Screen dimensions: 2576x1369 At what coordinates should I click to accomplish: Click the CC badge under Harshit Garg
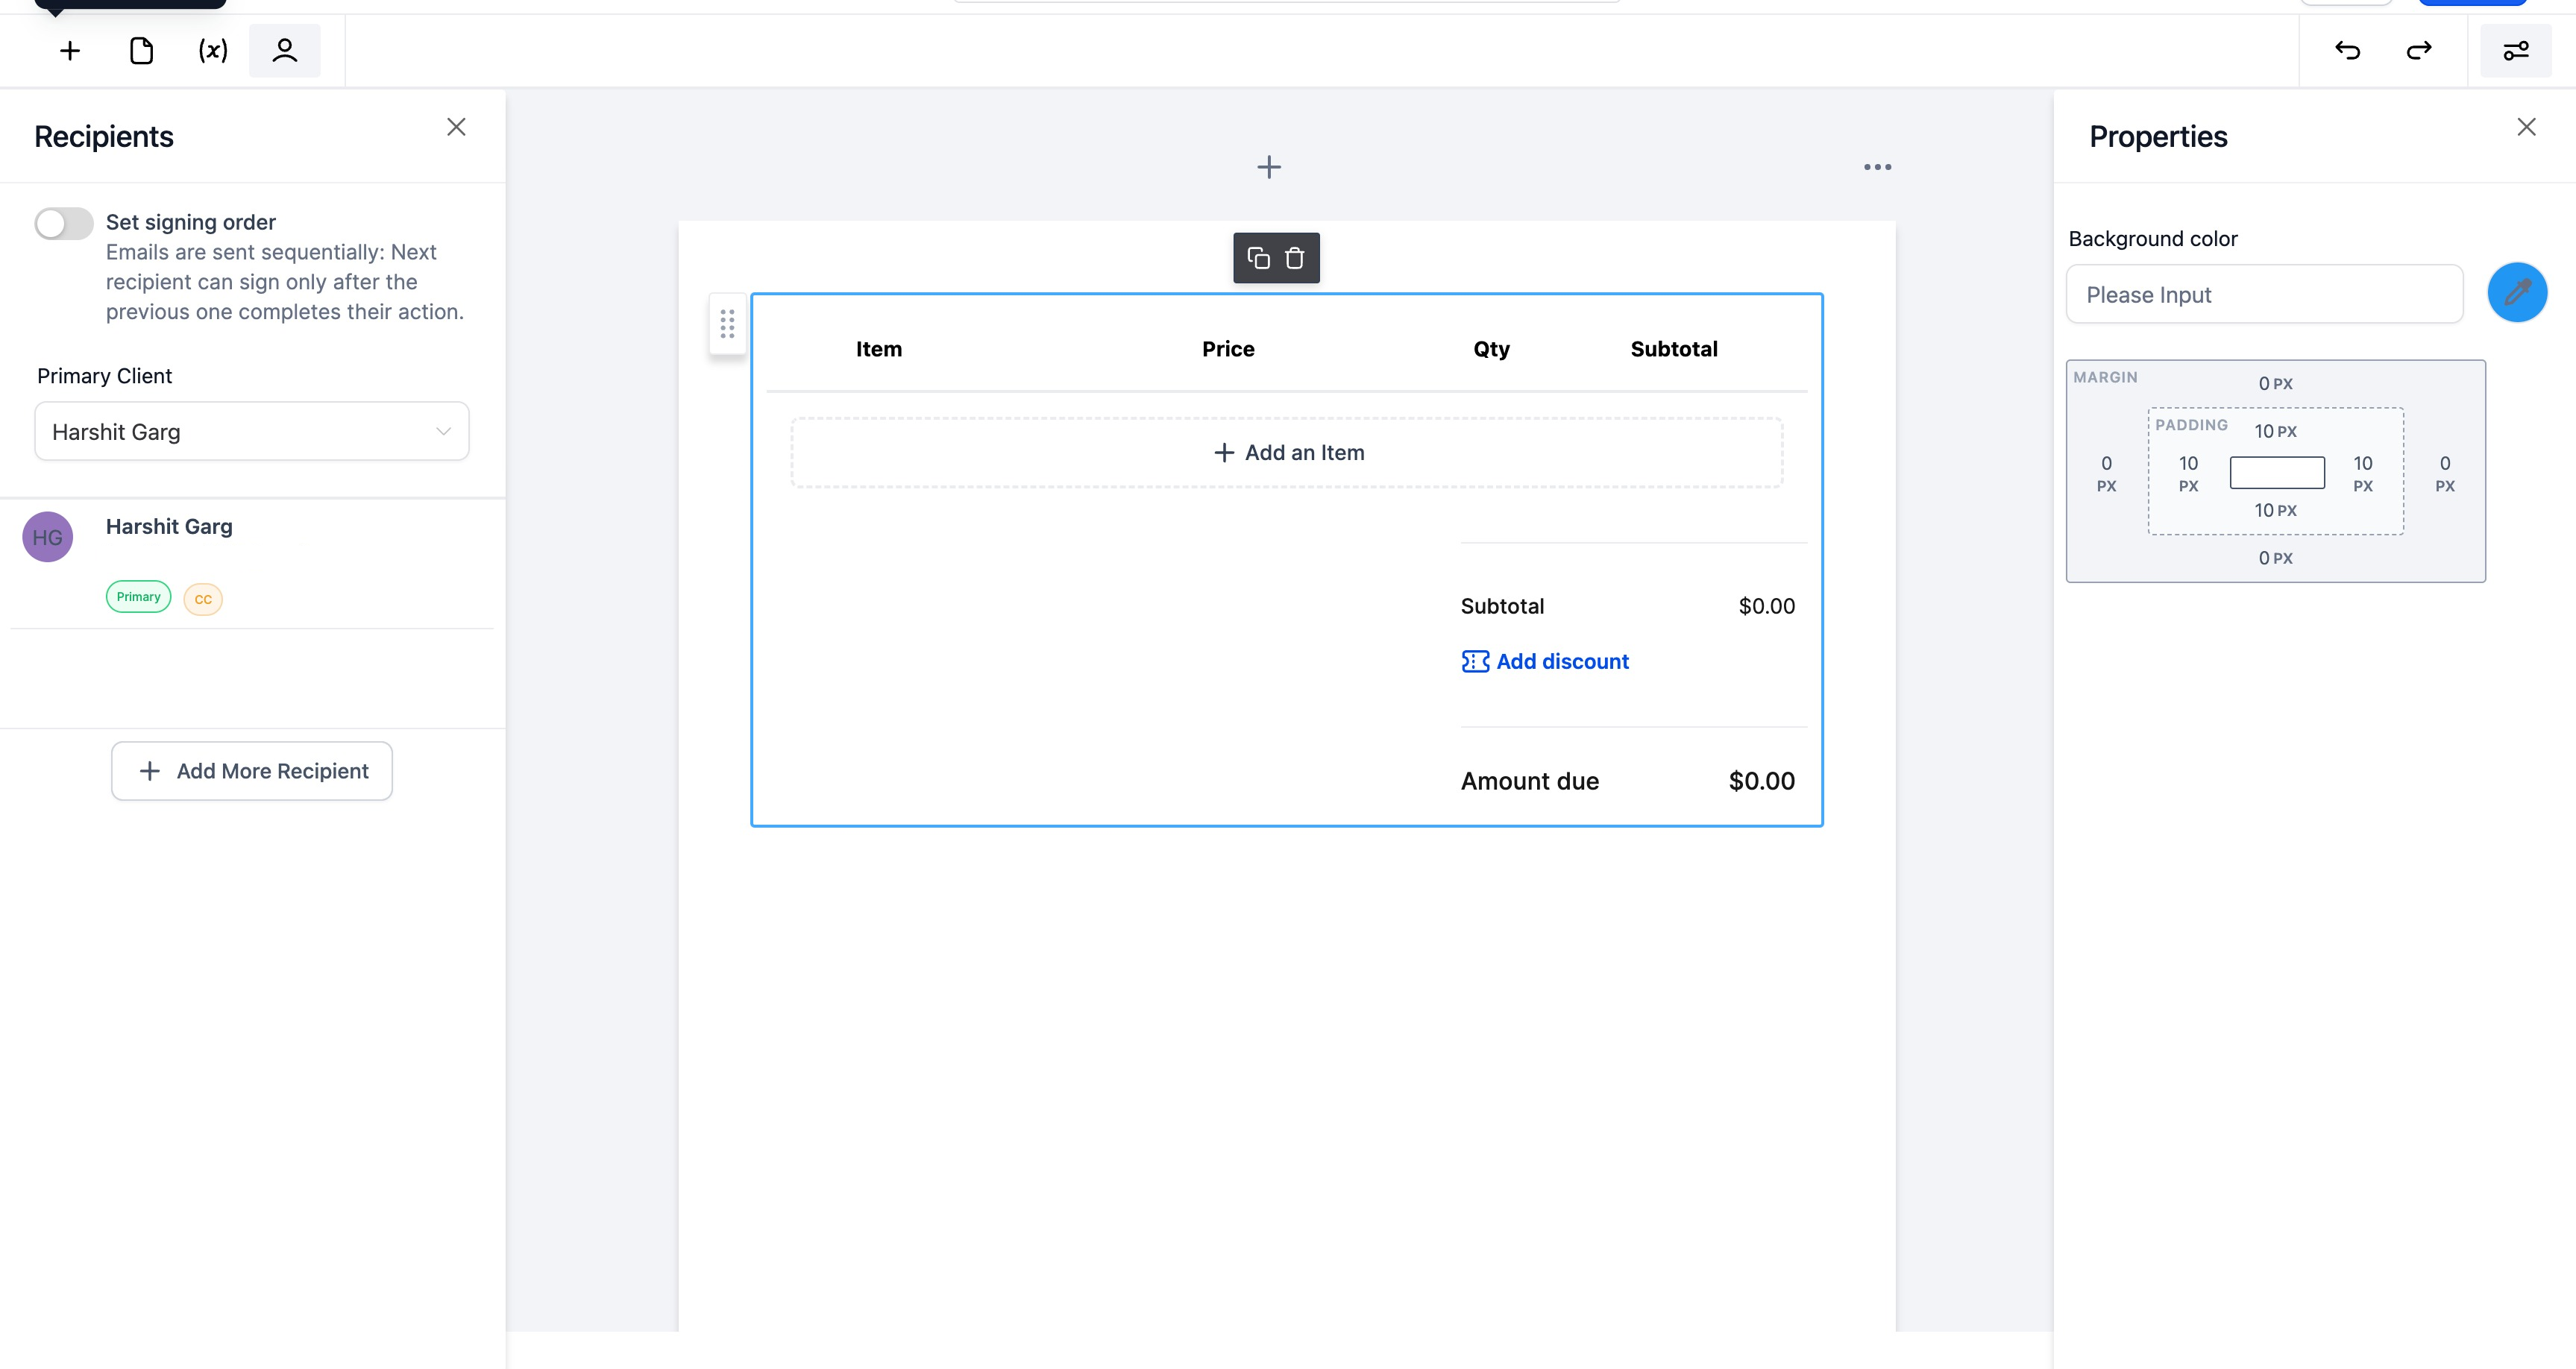(x=203, y=599)
